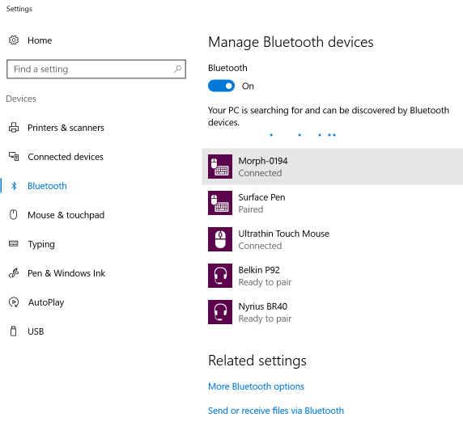Open Send or receive files via Bluetooth
This screenshot has width=463, height=422.
pyautogui.click(x=276, y=411)
